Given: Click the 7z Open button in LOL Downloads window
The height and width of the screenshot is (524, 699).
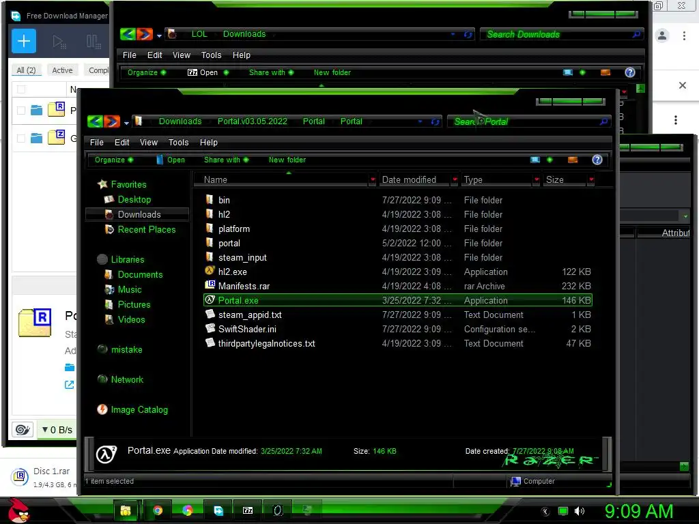Looking at the screenshot, I should point(203,72).
